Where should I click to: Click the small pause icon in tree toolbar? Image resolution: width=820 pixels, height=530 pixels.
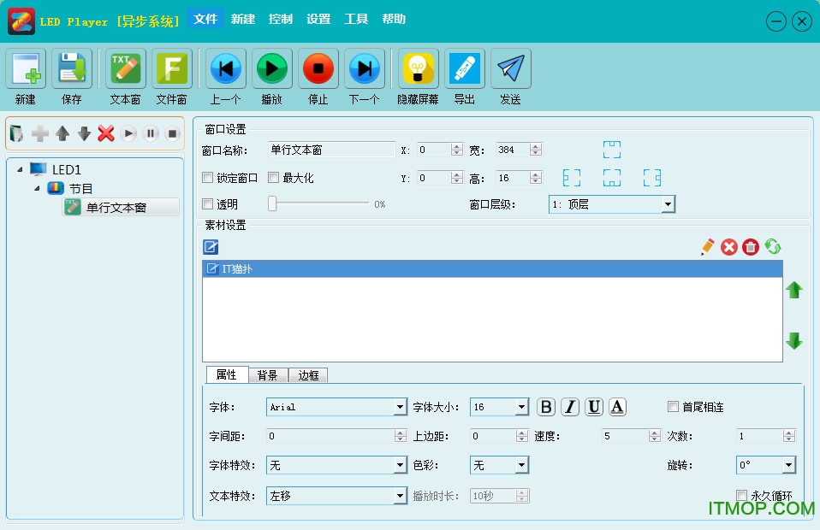click(x=150, y=133)
